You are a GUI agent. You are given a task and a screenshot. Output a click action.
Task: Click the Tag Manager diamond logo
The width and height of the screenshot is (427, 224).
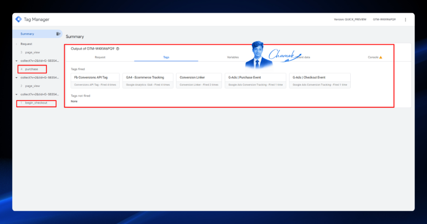click(18, 19)
